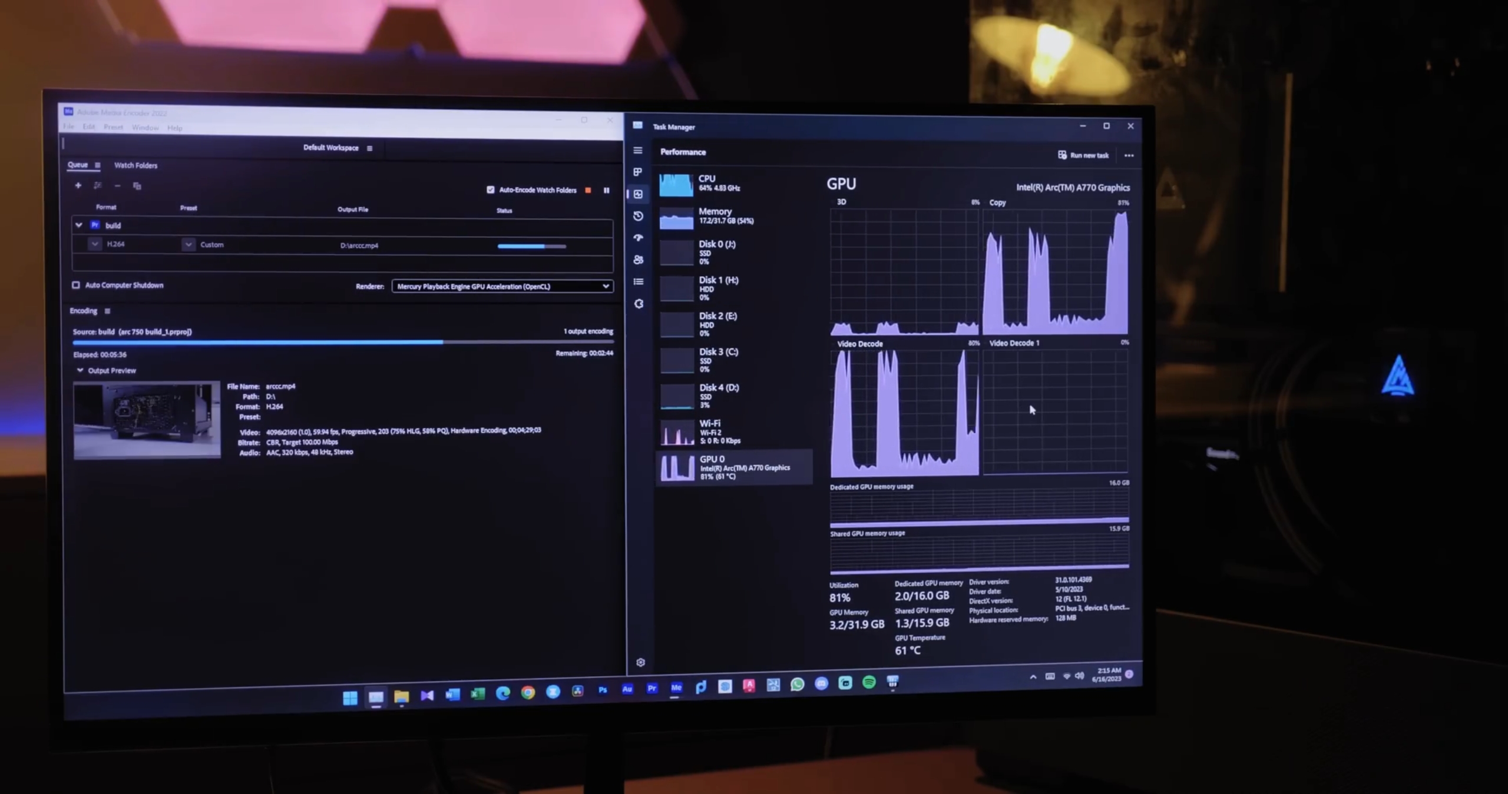Viewport: 1508px width, 794px height.
Task: Switch to the Watch Folders tab
Action: [x=135, y=165]
